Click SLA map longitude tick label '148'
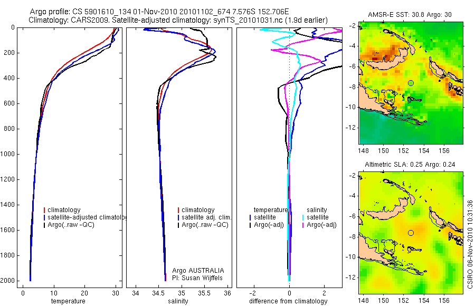 click(x=363, y=300)
